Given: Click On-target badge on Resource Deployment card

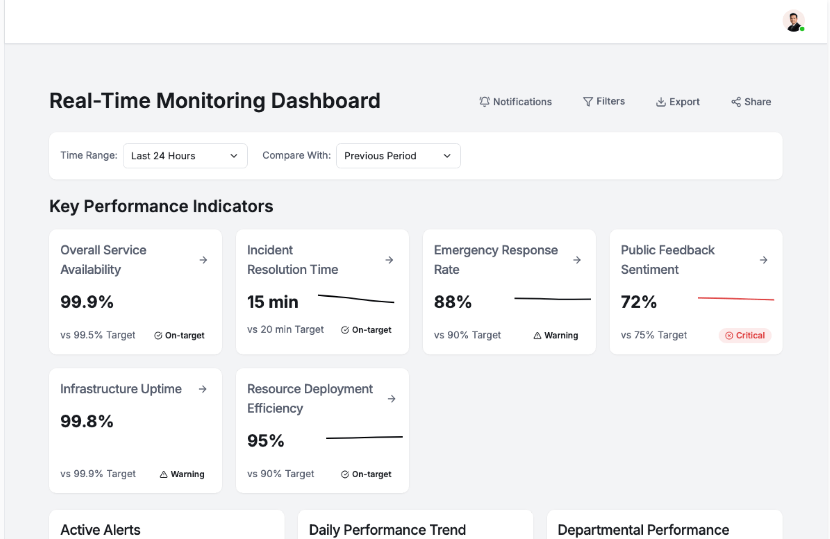Looking at the screenshot, I should [x=366, y=474].
